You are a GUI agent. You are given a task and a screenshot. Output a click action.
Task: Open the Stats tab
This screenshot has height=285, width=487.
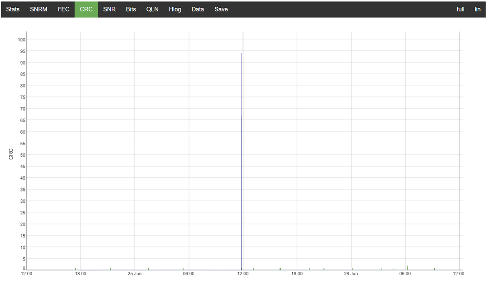[13, 9]
